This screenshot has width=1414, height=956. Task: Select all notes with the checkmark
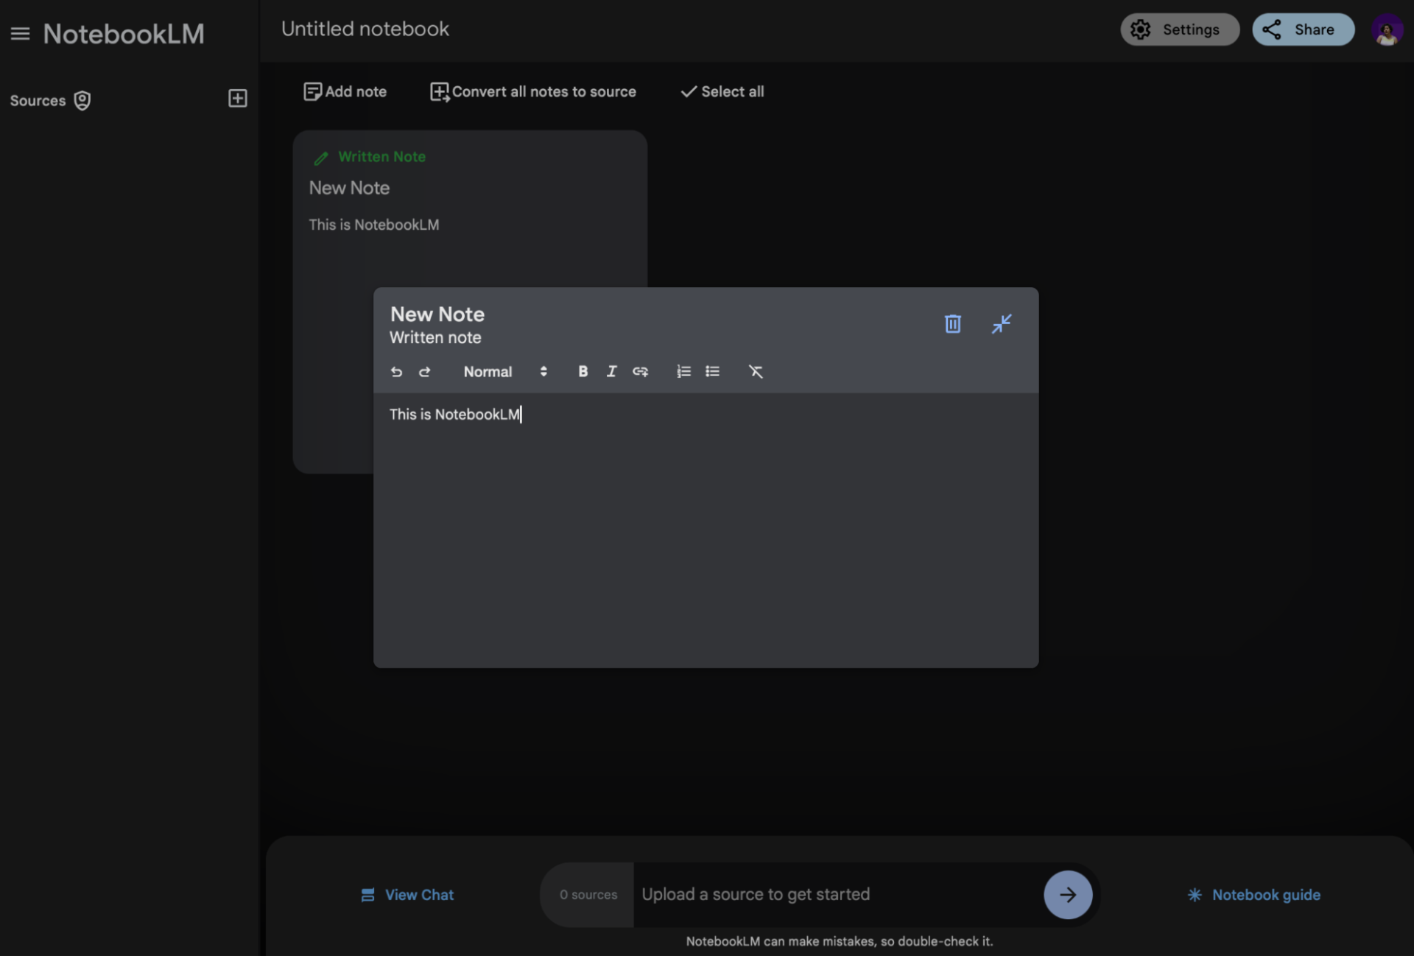pos(722,91)
